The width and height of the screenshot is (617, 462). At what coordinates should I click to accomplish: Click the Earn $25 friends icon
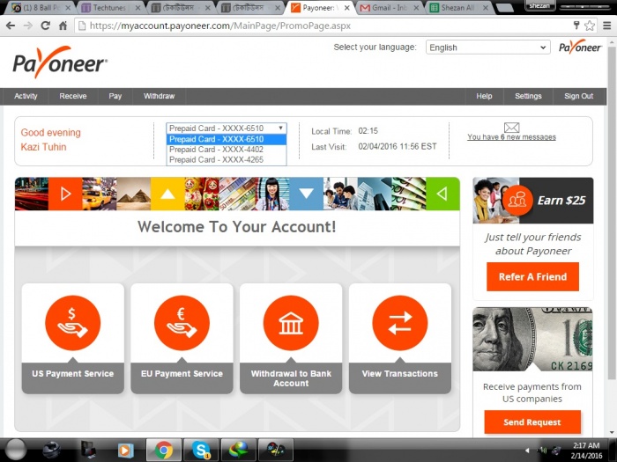coord(517,201)
